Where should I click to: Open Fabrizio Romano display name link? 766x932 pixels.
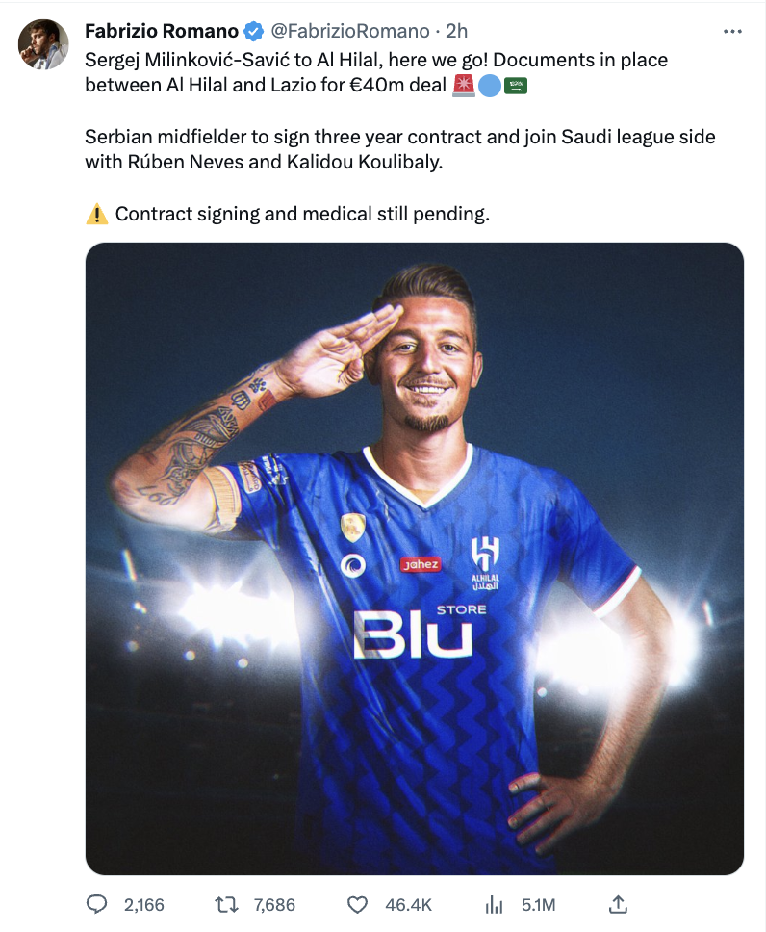coord(162,31)
